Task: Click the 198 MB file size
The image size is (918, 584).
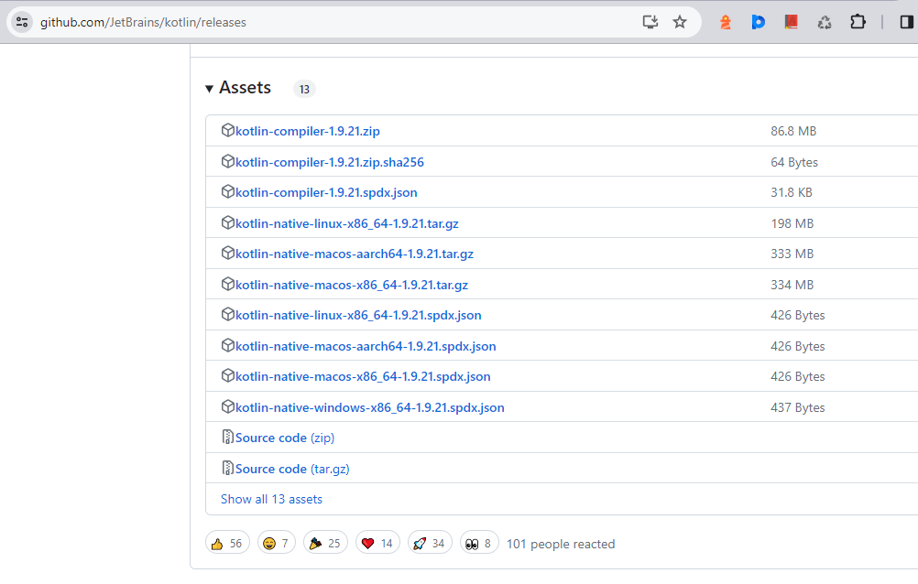Action: click(792, 223)
